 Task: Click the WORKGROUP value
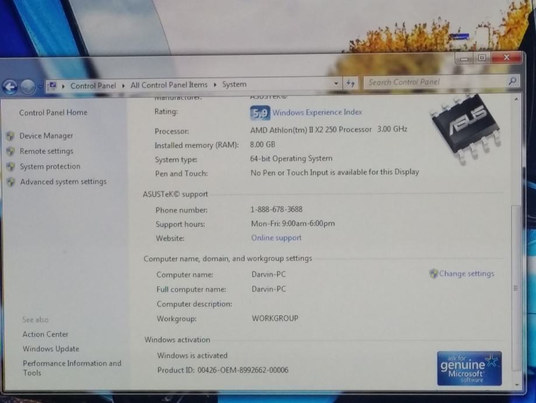275,318
